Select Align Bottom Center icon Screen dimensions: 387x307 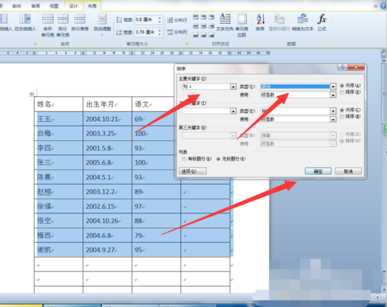pyautogui.click(x=203, y=35)
